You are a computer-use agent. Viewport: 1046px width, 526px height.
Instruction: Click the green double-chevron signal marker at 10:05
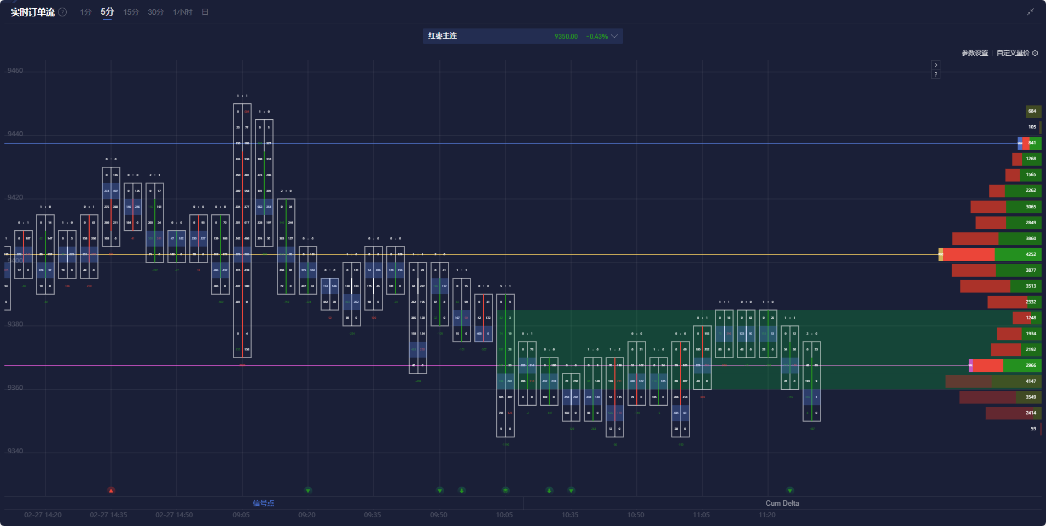[x=505, y=490]
